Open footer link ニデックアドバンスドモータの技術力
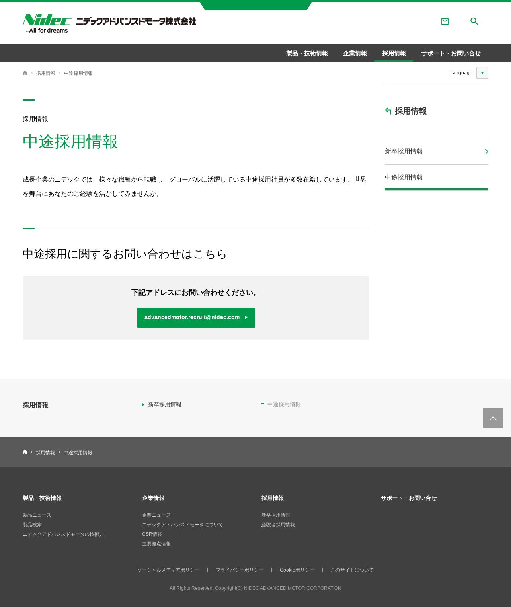The height and width of the screenshot is (607, 511). (x=63, y=534)
